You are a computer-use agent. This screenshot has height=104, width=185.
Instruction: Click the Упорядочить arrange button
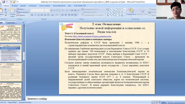[x=131, y=12]
